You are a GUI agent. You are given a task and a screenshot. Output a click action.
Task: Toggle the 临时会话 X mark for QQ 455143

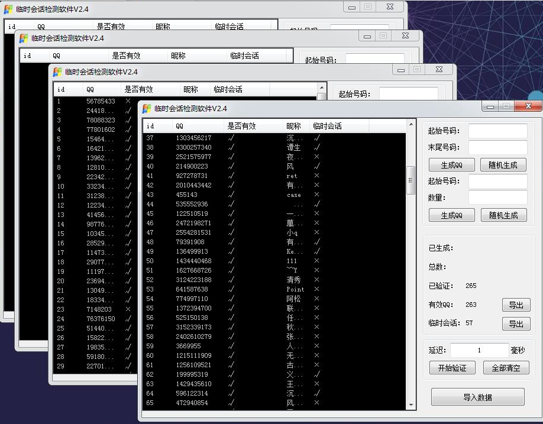tap(315, 195)
